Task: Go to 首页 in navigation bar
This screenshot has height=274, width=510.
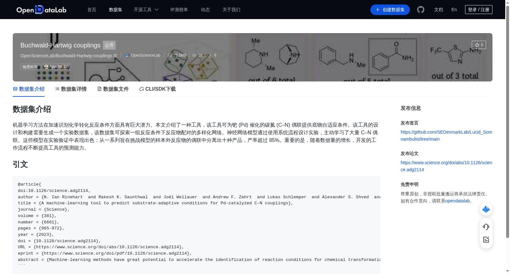Action: (92, 10)
